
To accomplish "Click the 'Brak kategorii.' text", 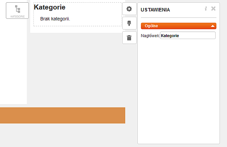I will (x=55, y=19).
